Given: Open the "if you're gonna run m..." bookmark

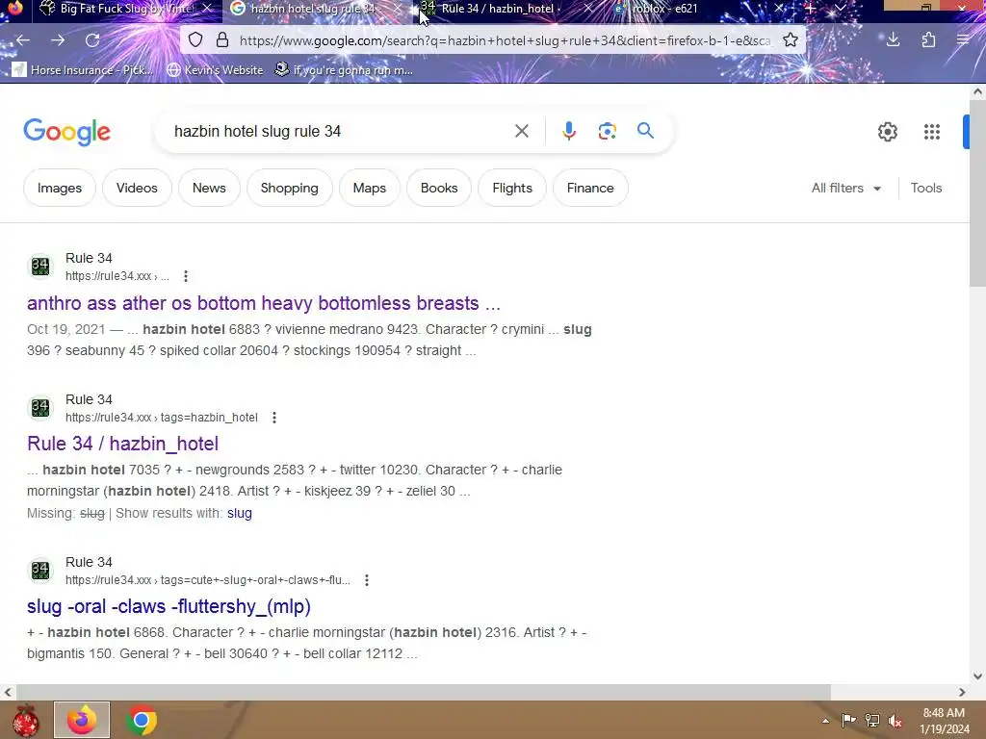Looking at the screenshot, I should click(344, 69).
